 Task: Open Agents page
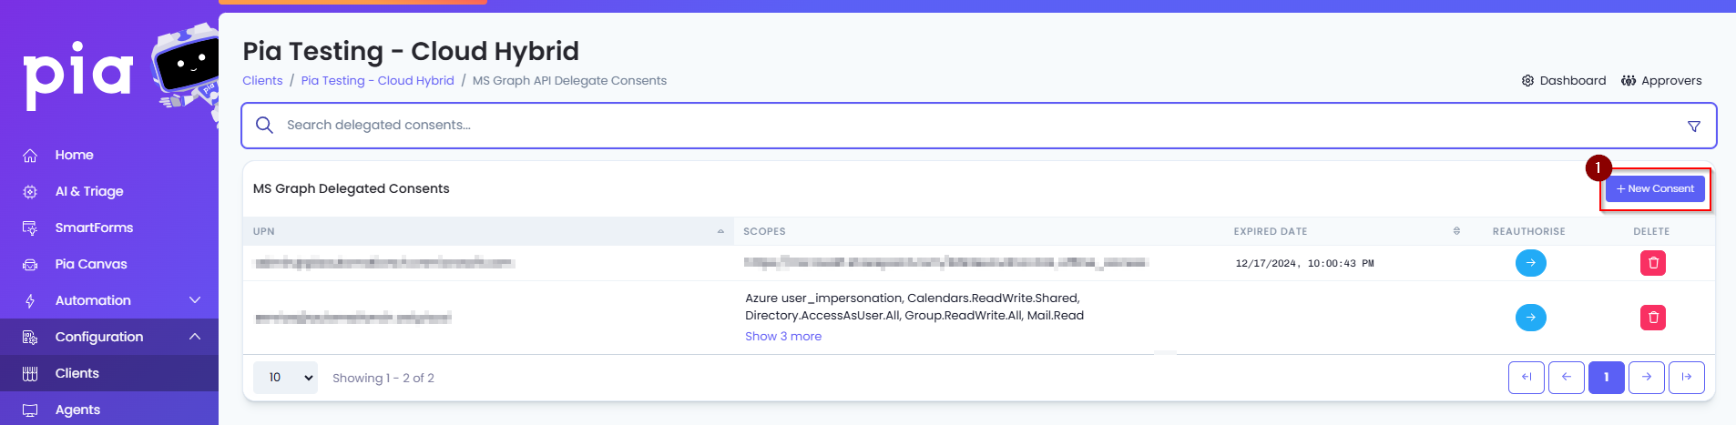[x=77, y=410]
